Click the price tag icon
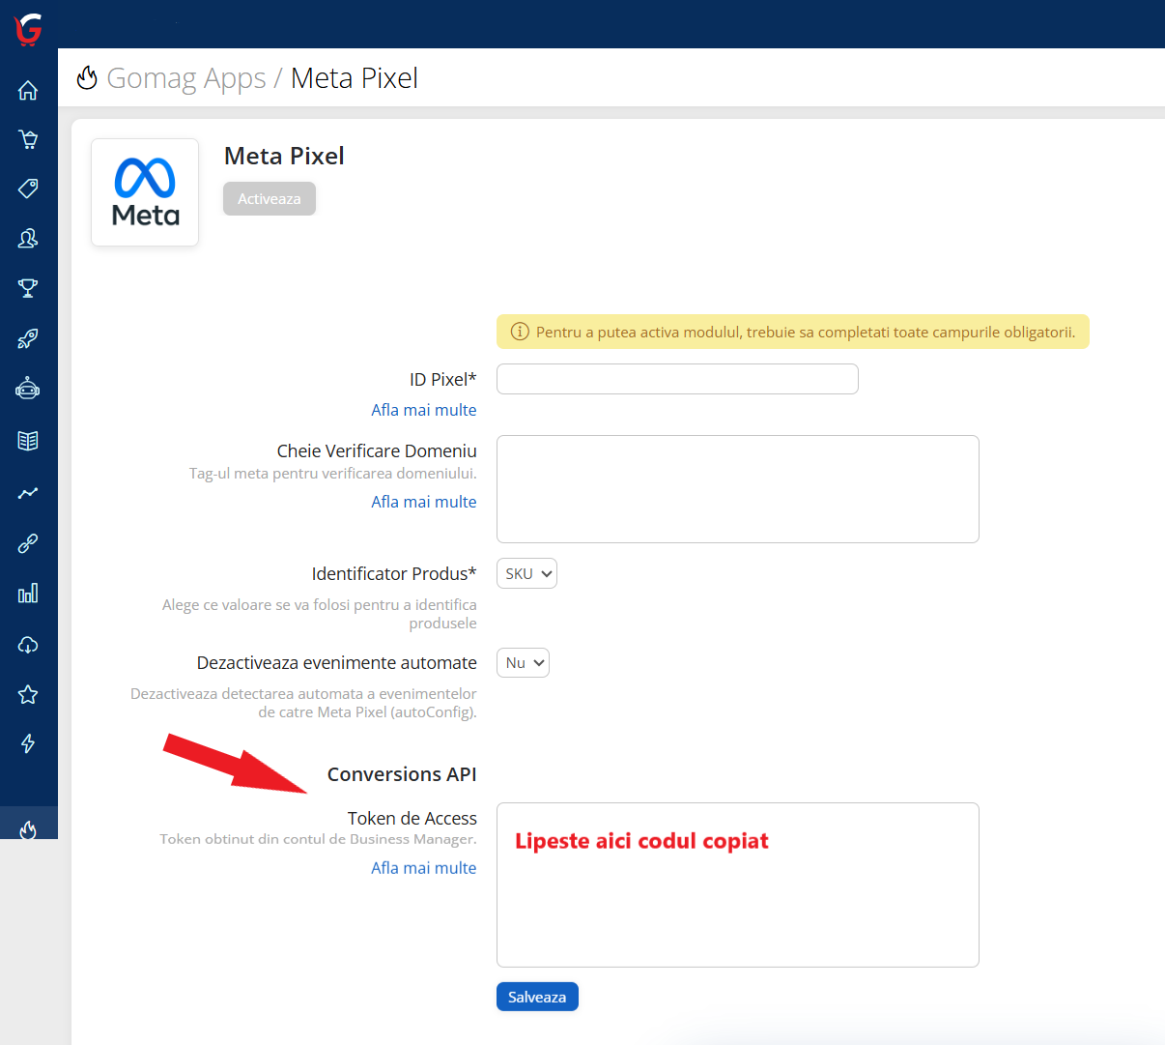This screenshot has height=1045, width=1165. [x=28, y=189]
